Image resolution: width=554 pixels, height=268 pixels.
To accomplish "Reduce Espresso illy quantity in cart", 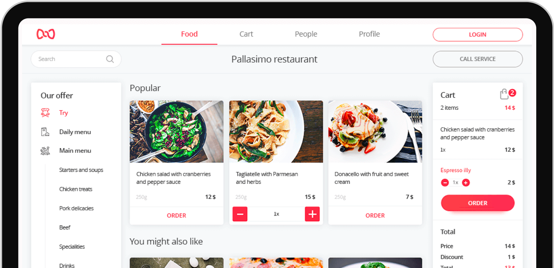I will 445,183.
